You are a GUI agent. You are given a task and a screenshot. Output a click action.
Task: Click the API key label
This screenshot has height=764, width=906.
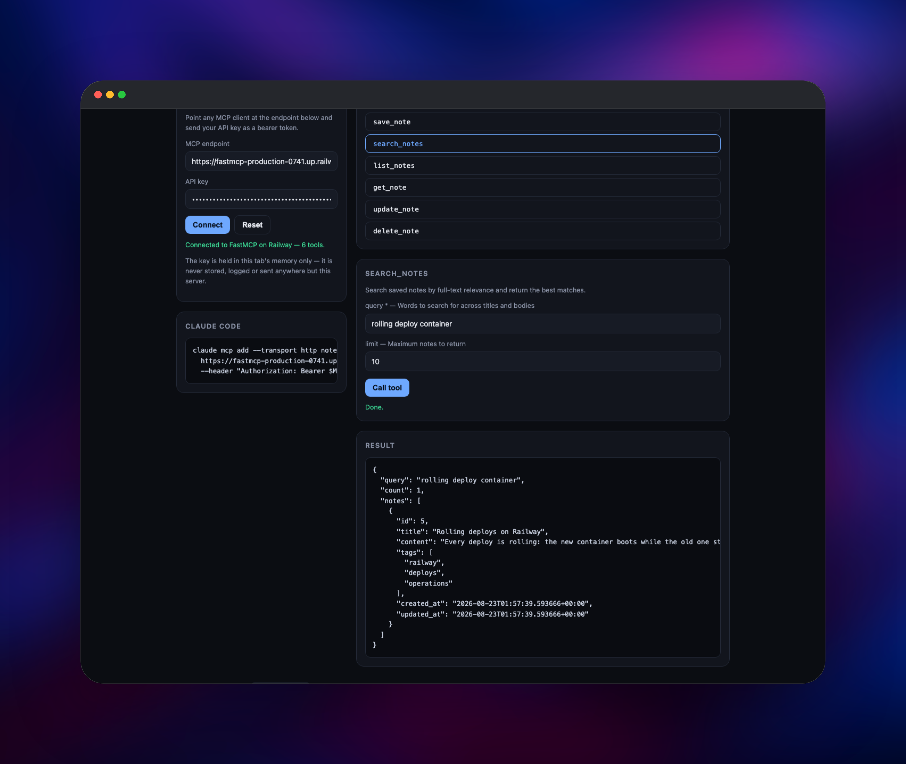[197, 181]
